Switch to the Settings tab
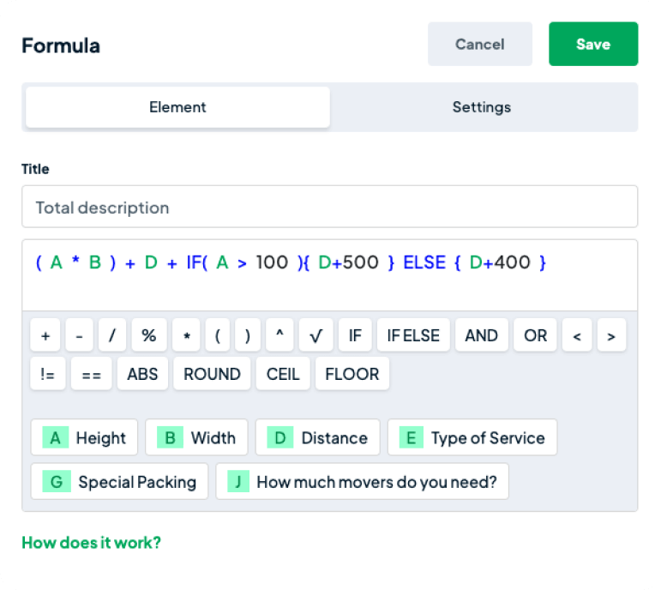The height and width of the screenshot is (590, 661). [481, 107]
